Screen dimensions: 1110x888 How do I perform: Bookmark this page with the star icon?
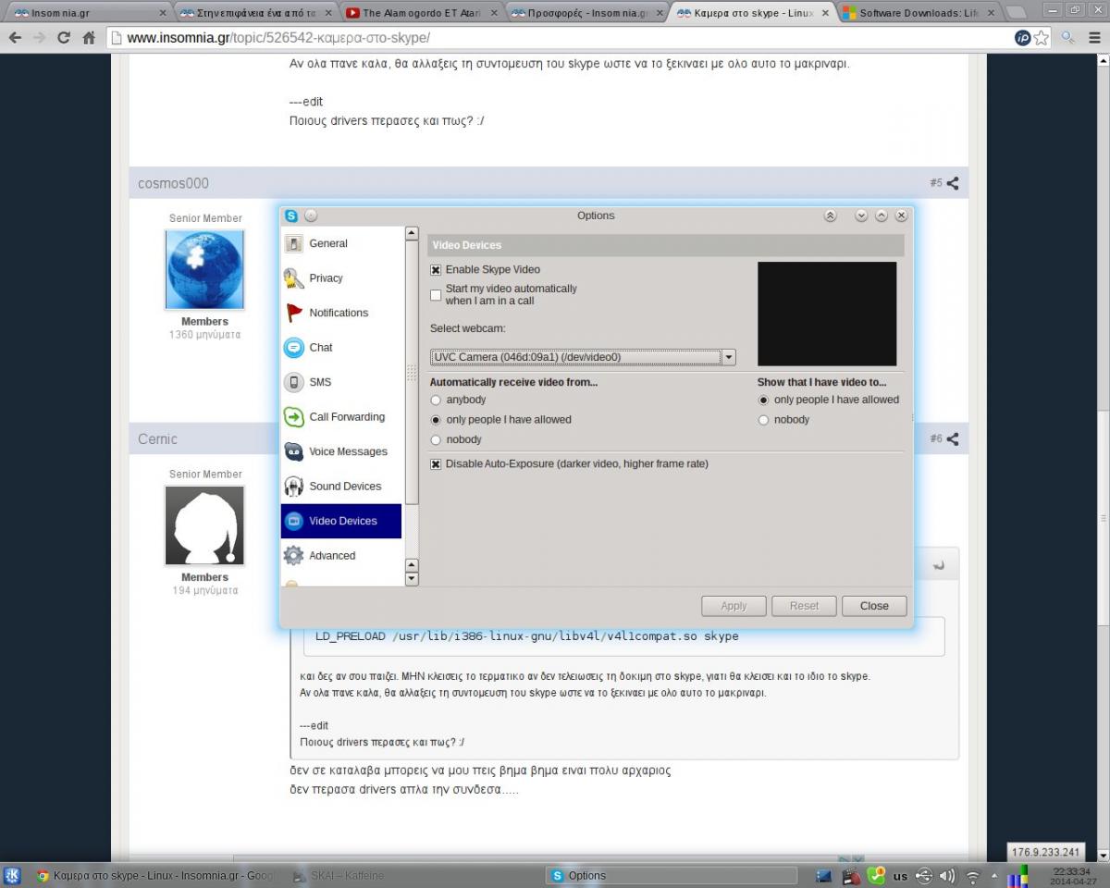pos(1042,38)
